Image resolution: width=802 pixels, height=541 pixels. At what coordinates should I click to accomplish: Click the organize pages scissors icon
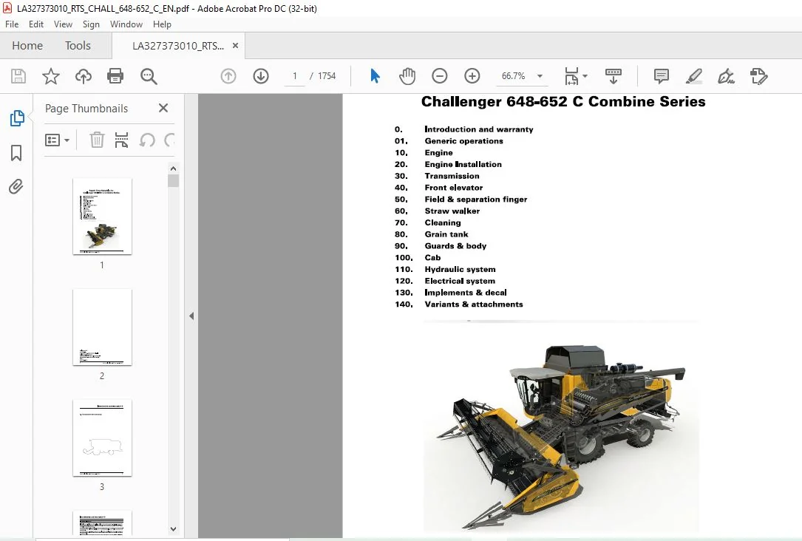pos(121,140)
